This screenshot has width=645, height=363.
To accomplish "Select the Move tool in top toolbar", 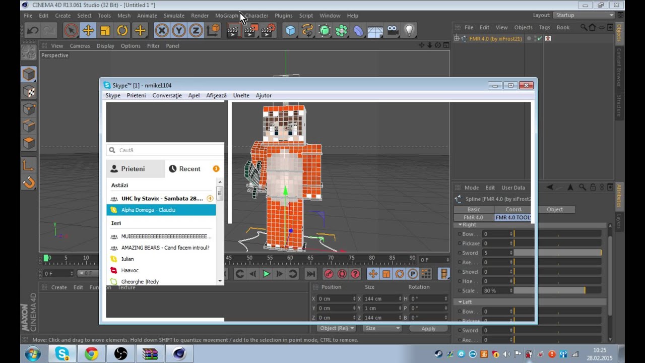I will click(x=88, y=31).
